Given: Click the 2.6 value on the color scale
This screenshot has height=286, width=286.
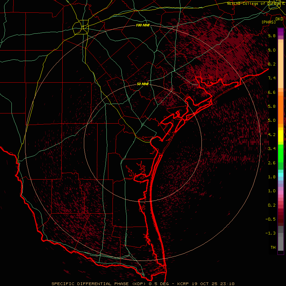Looking at the screenshot, I should coord(272,163).
